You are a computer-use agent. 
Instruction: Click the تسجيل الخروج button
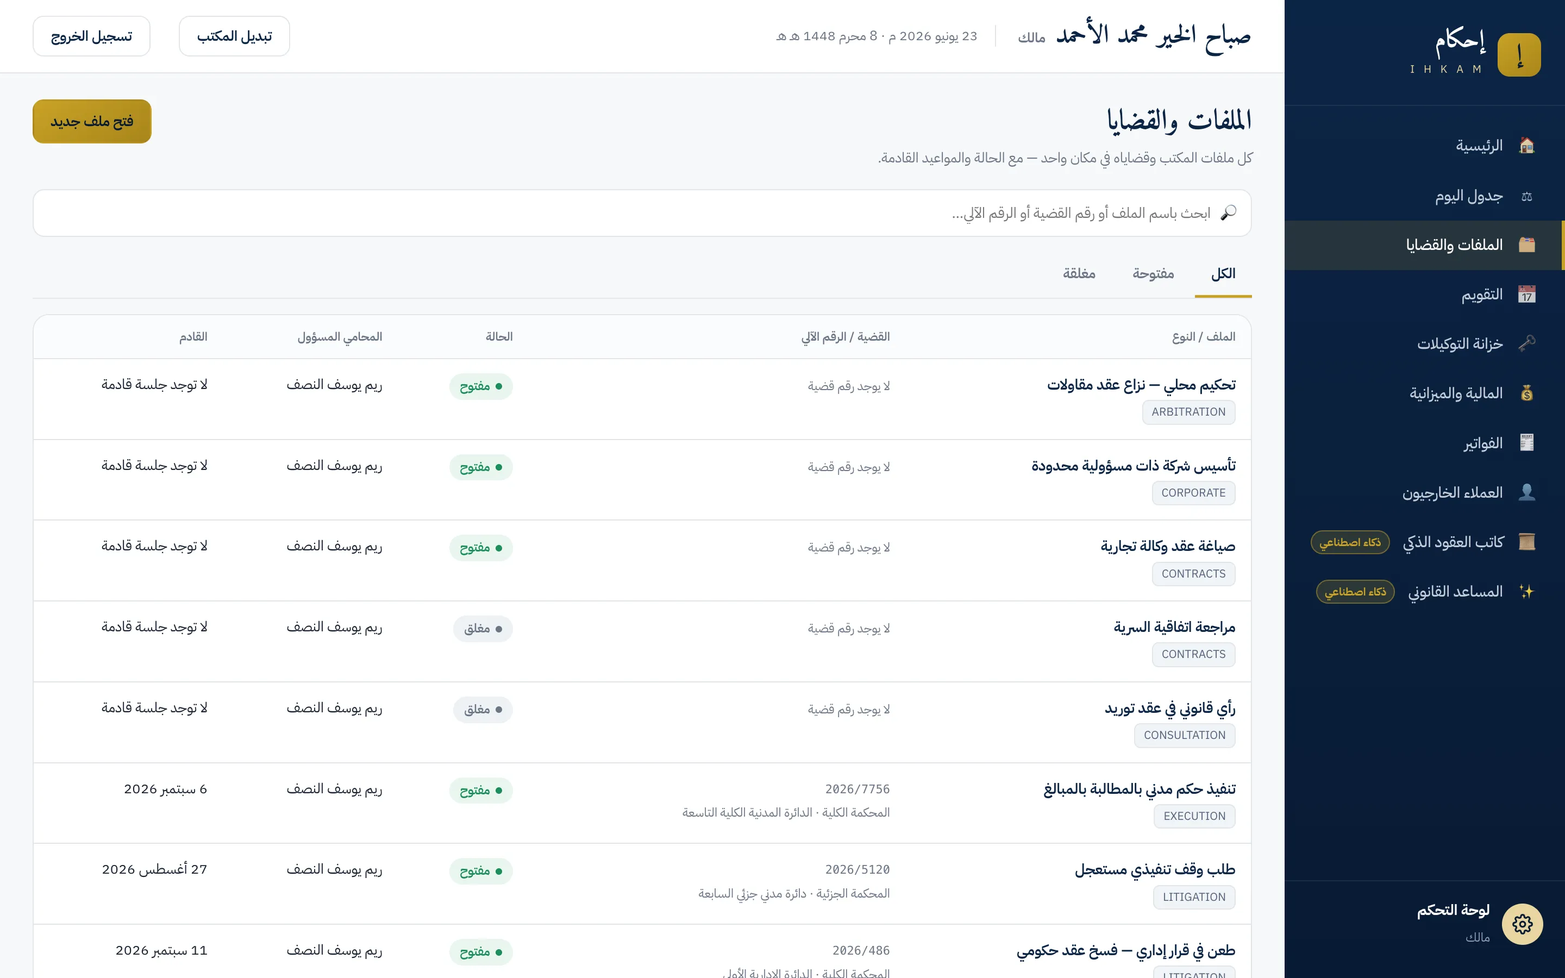(x=91, y=36)
